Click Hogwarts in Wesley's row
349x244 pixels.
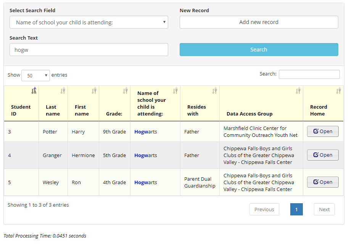click(146, 182)
